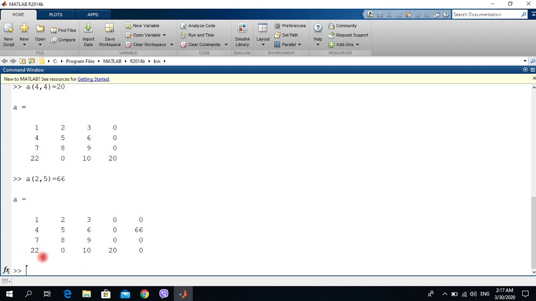Expand the Open dropdown arrow
Image resolution: width=536 pixels, height=301 pixels.
[40, 44]
